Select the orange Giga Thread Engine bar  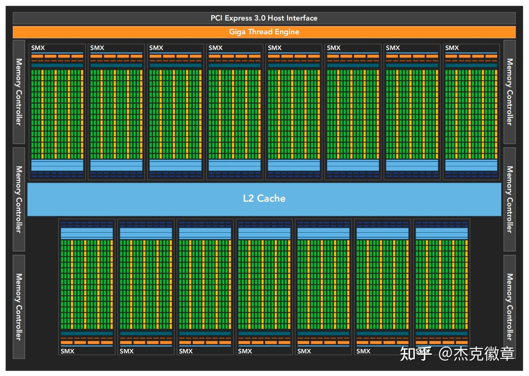click(x=264, y=32)
